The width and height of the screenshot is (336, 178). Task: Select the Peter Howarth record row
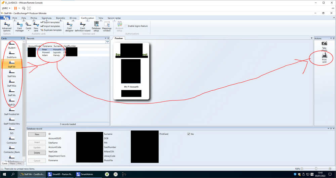point(68,49)
